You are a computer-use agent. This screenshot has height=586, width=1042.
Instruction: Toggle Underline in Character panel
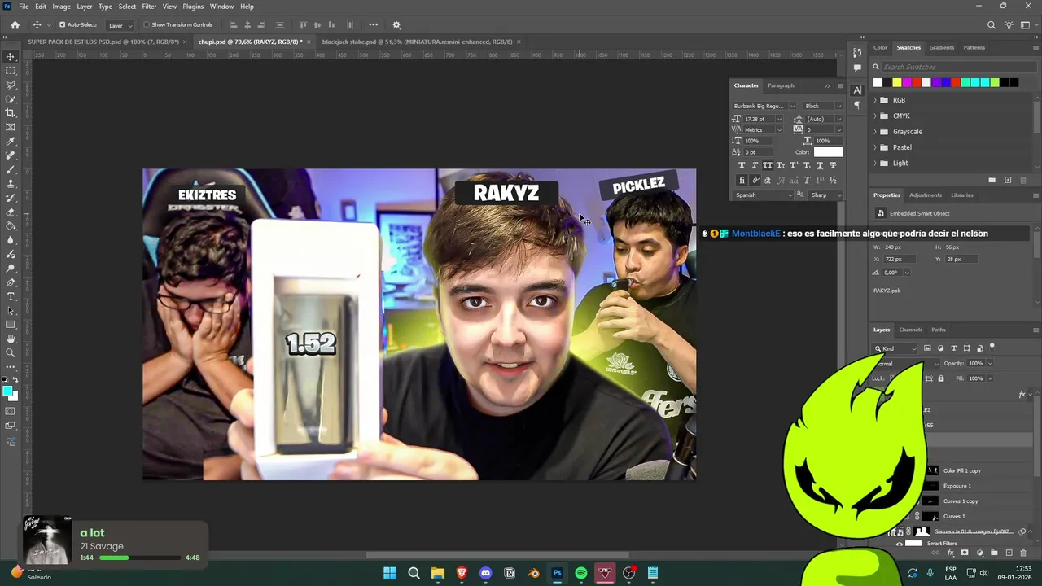(x=819, y=165)
